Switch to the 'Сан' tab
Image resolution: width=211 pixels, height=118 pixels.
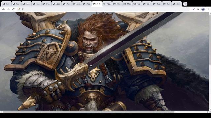(147, 4)
